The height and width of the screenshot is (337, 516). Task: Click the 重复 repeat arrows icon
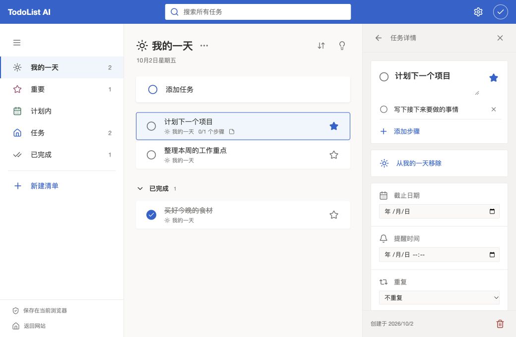tap(384, 282)
